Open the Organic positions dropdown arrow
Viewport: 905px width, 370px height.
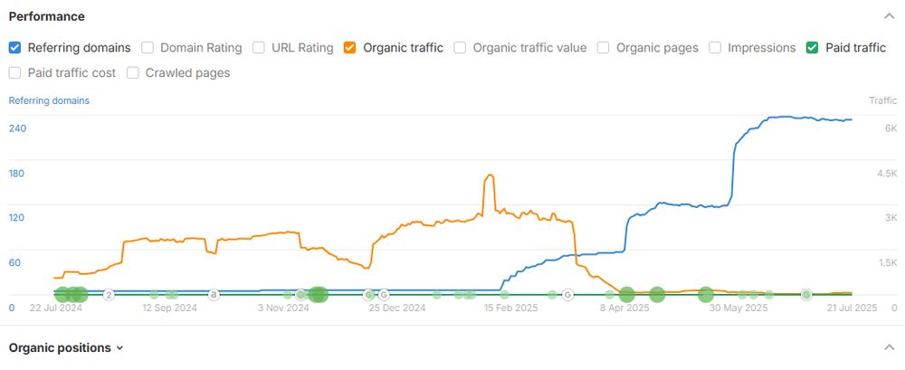(120, 348)
